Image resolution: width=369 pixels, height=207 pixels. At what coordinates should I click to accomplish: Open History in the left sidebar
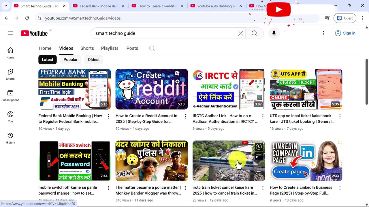[x=10, y=138]
